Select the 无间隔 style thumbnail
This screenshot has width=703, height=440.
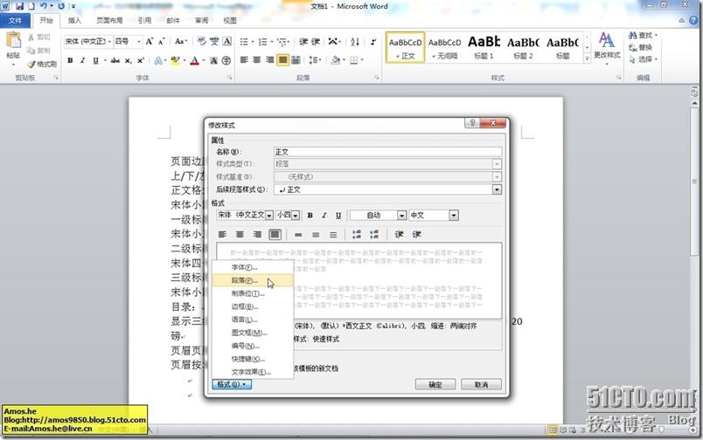(x=444, y=47)
